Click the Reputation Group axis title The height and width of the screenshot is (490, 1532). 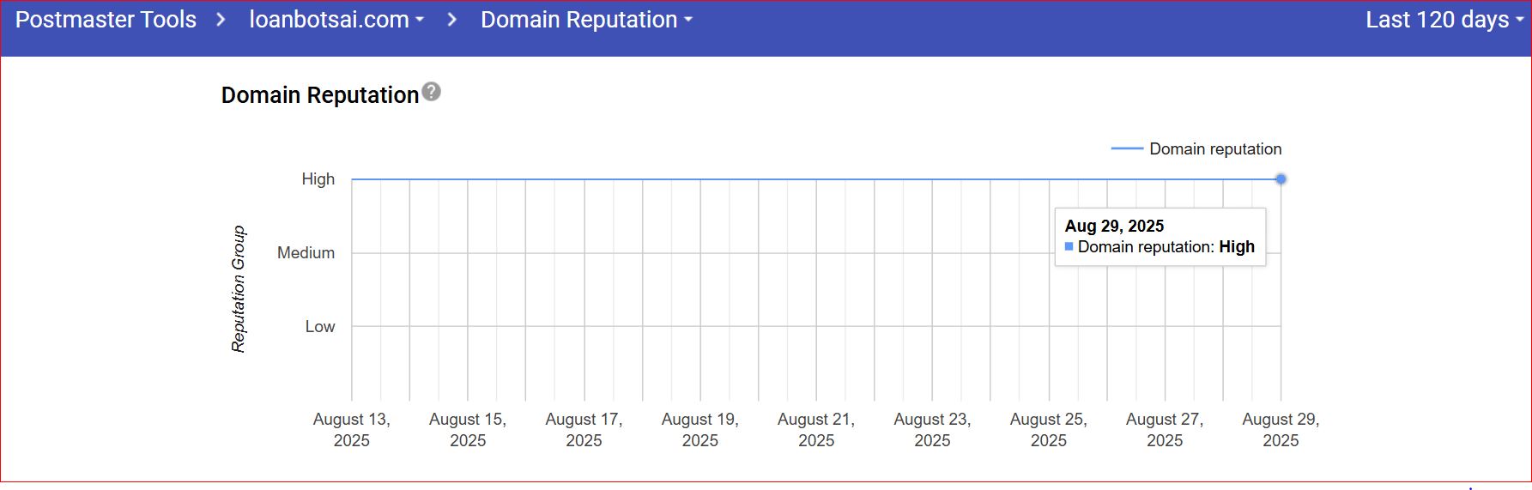[x=239, y=289]
